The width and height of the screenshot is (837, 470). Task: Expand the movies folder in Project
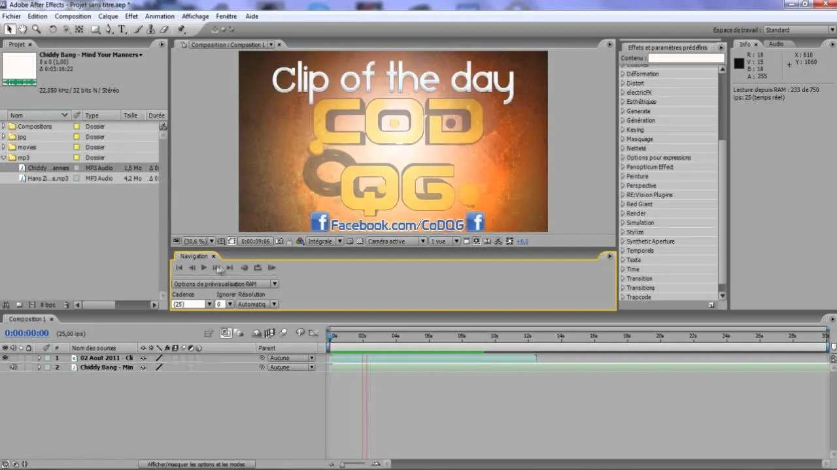pos(4,148)
